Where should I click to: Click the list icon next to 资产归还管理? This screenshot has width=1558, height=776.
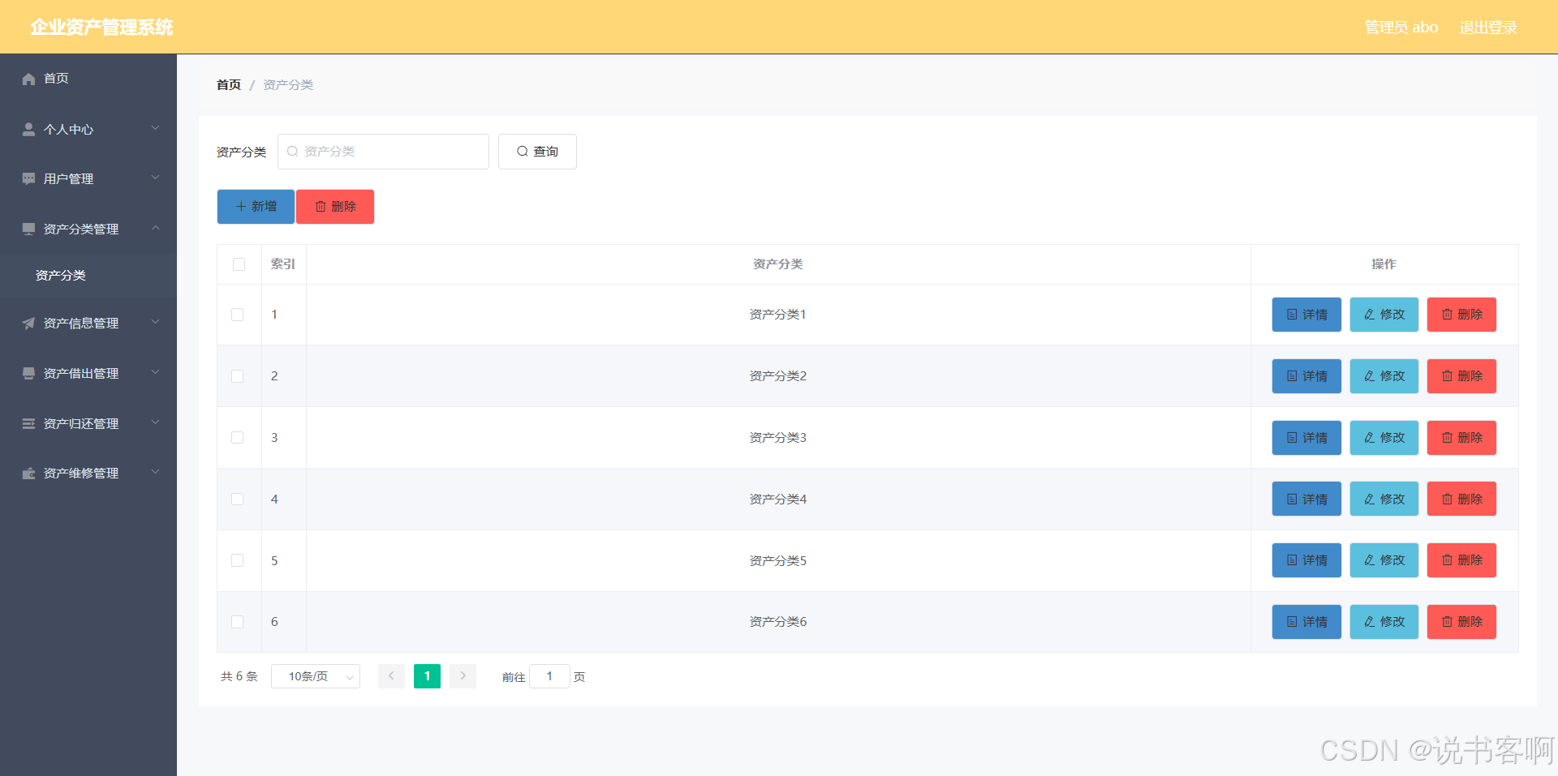pos(28,422)
